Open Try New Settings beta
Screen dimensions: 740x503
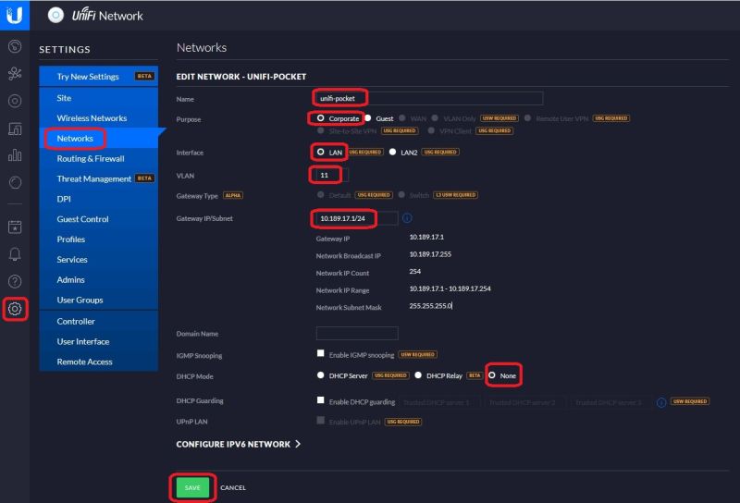coord(99,77)
